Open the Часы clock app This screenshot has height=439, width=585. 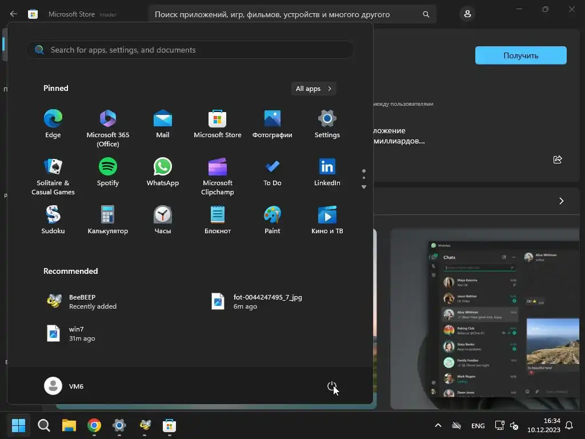tap(163, 220)
